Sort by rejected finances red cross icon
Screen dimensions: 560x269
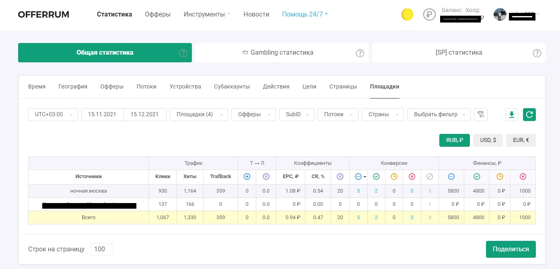pyautogui.click(x=523, y=177)
